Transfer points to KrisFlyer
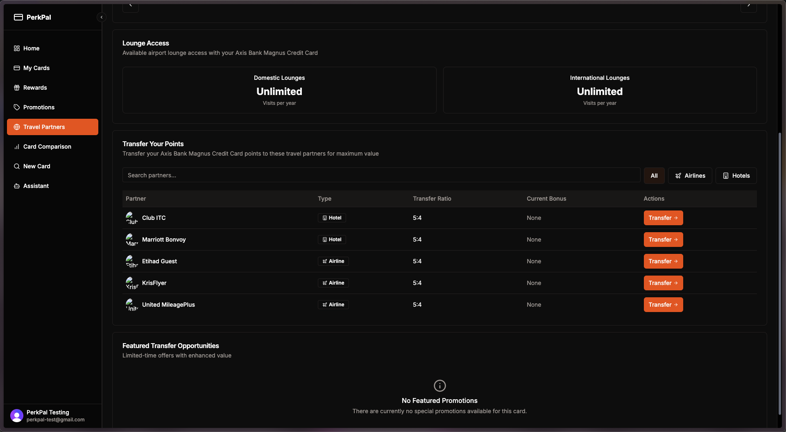The width and height of the screenshot is (786, 432). [664, 283]
